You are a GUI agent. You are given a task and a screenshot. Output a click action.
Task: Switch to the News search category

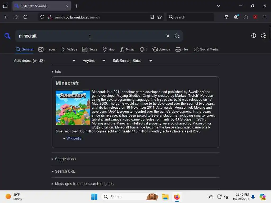click(89, 49)
